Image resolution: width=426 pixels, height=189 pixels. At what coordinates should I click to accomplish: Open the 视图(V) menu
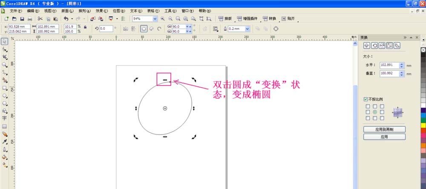pos(50,11)
